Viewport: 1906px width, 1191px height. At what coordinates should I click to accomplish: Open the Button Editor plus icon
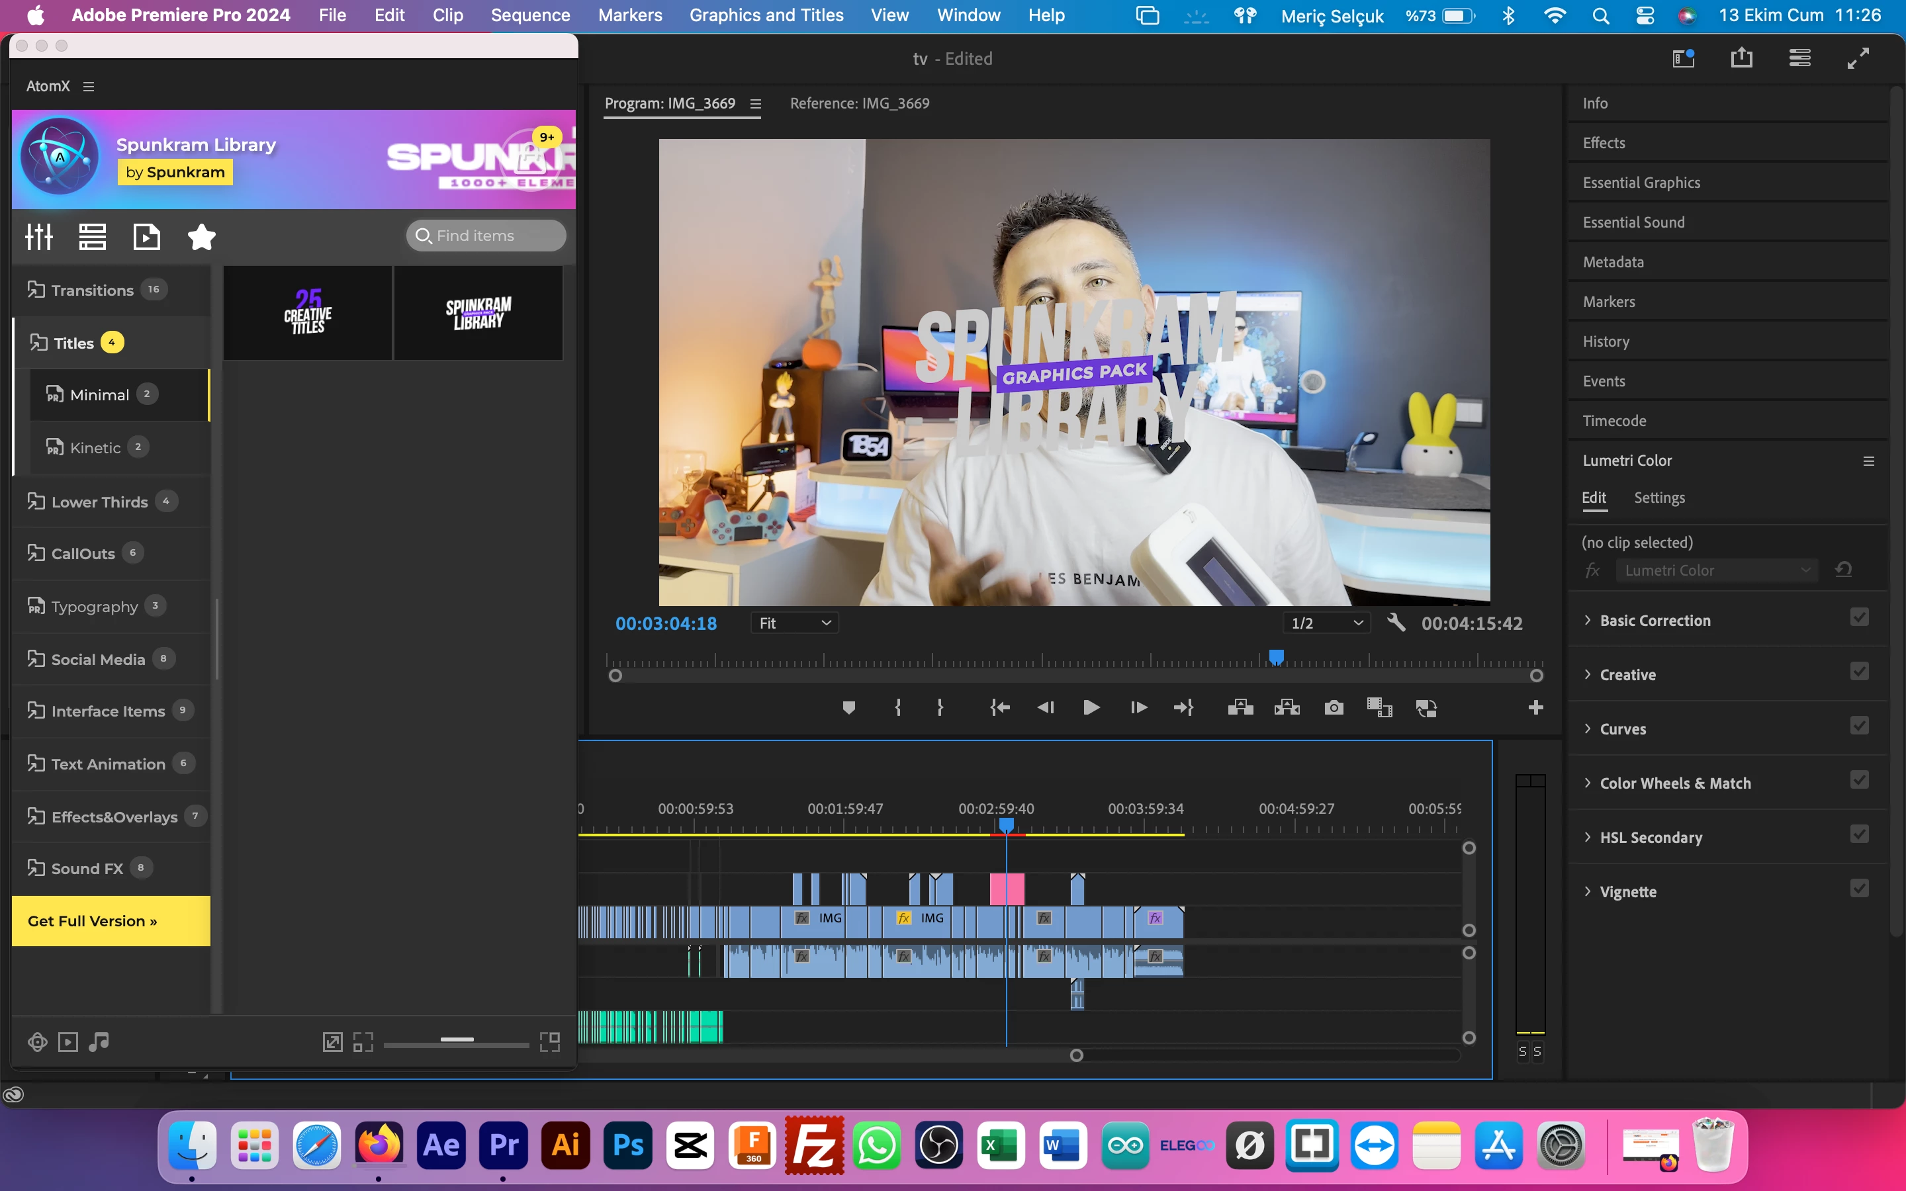pyautogui.click(x=1535, y=707)
